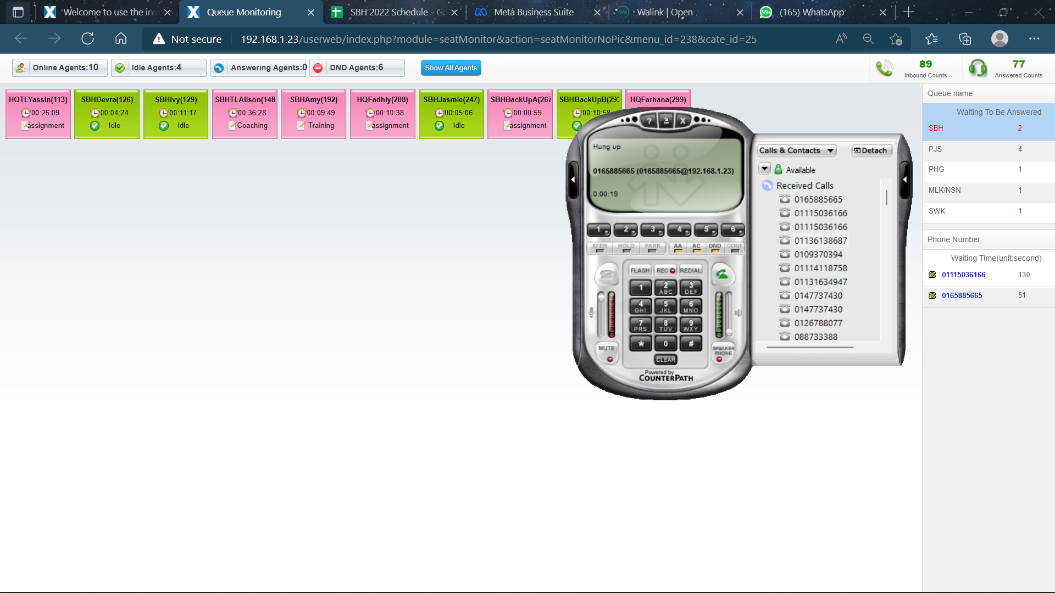Click the hang up phone icon
Screen dimensions: 1055x593
pos(608,275)
